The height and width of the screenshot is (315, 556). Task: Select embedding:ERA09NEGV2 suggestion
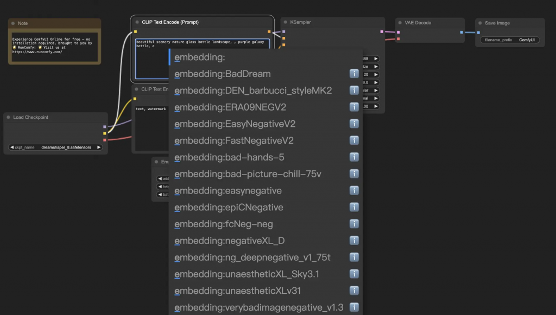(266, 107)
